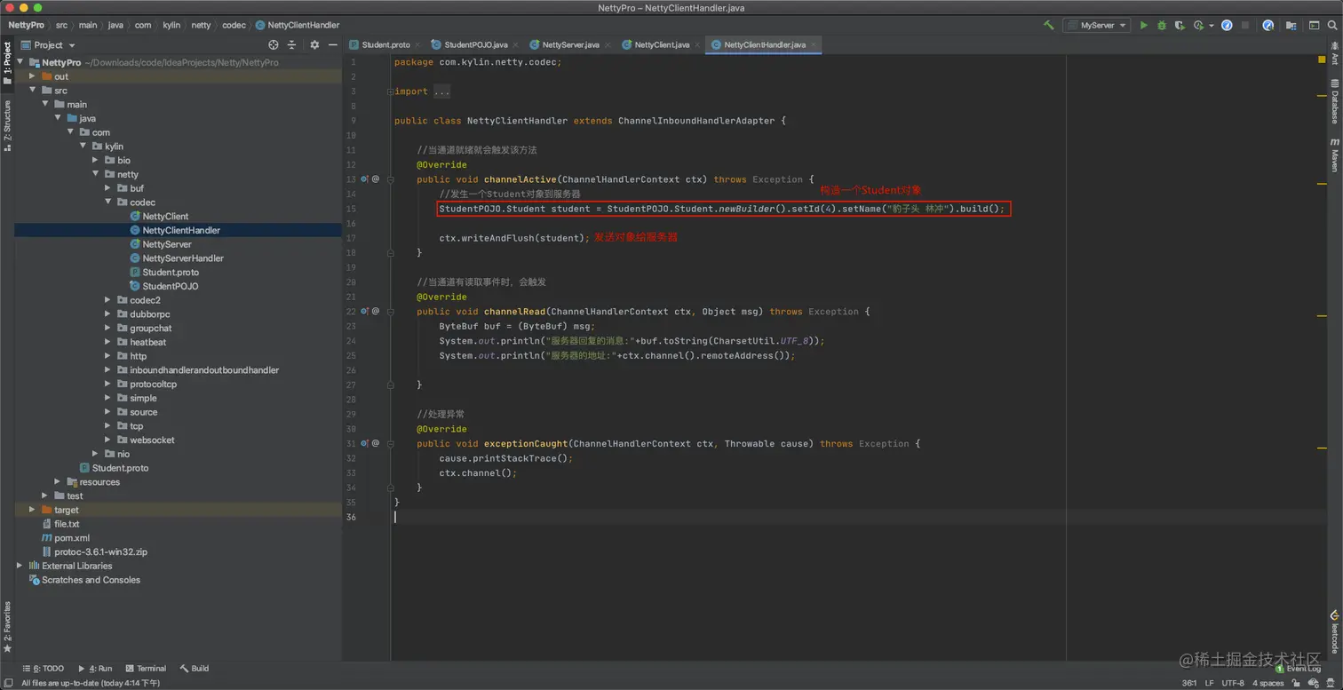Select NettyClient in project tree

pyautogui.click(x=165, y=217)
